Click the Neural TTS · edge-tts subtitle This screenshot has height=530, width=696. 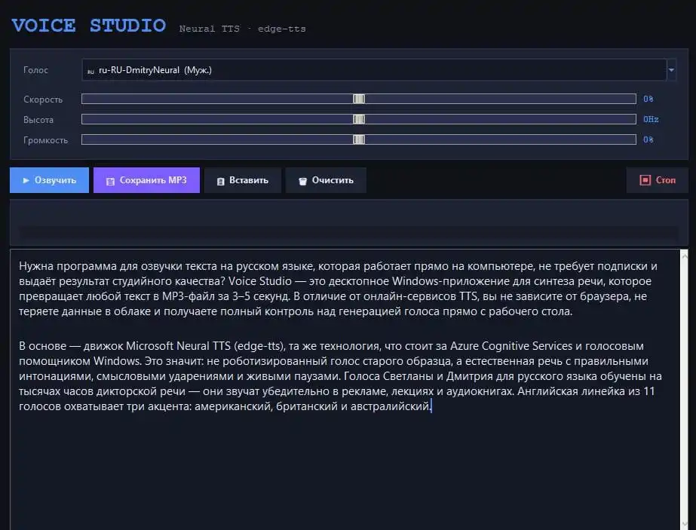[242, 29]
